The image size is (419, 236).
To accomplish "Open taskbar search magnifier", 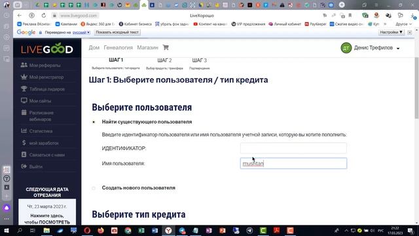I will (x=20, y=230).
